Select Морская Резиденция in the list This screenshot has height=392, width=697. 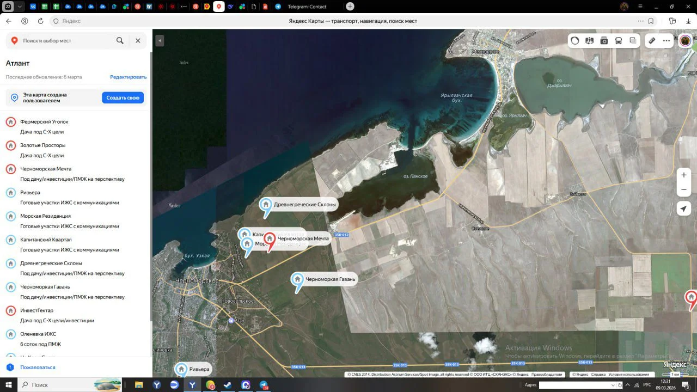[76, 221]
